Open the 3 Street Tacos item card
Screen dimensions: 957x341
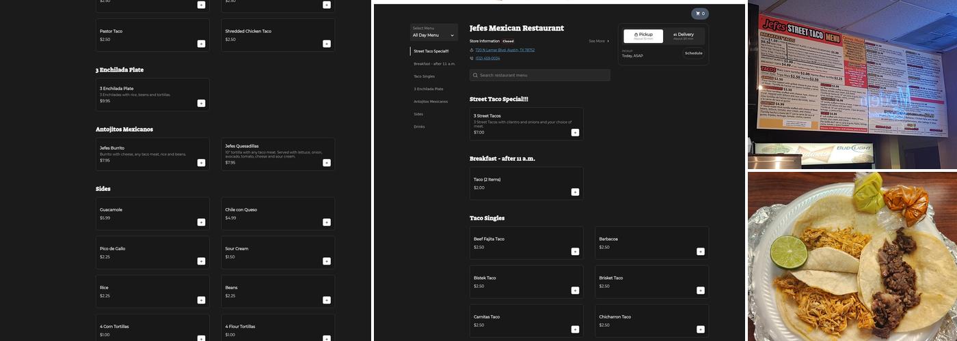pos(526,124)
